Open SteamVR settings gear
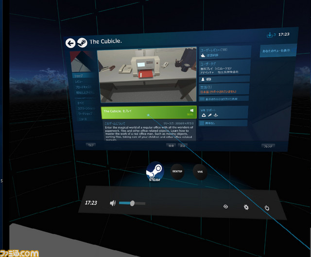 point(246,207)
